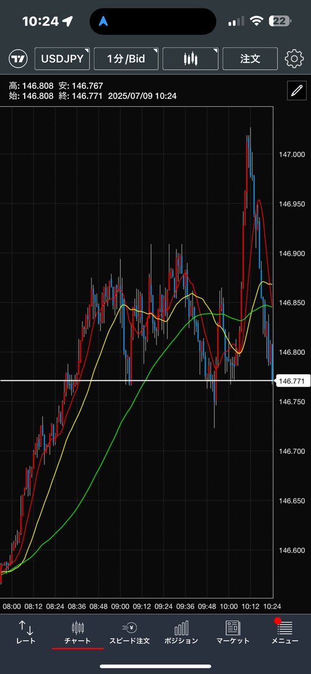The image size is (311, 674).
Task: Tap the 146.700 price axis label
Action: 291,451
